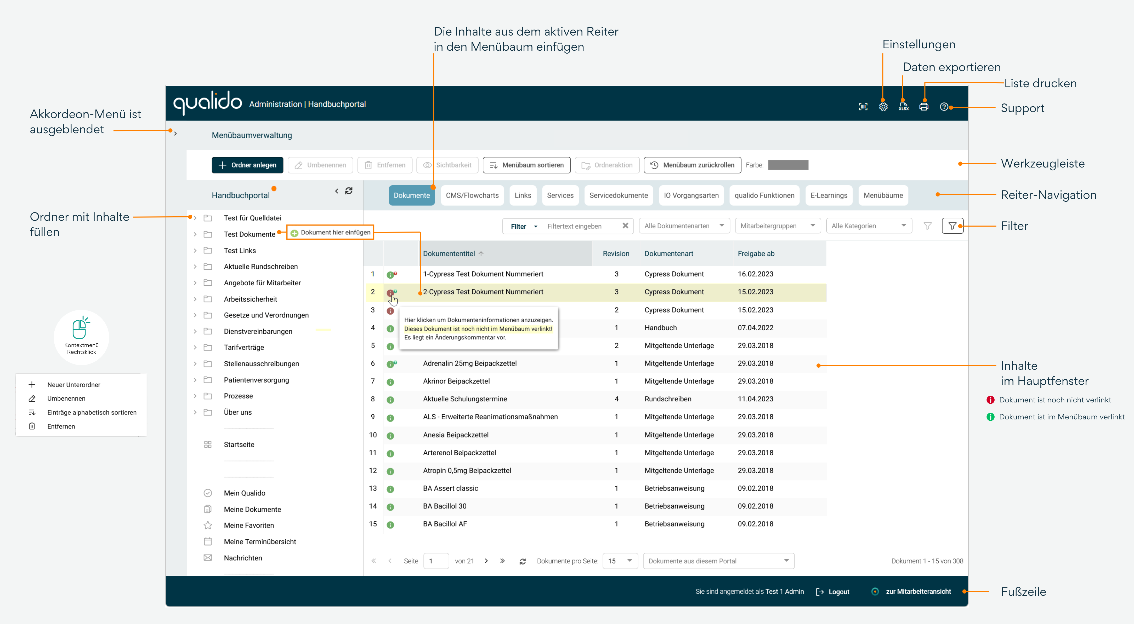
Task: Switch to Menübäume tab
Action: click(883, 195)
